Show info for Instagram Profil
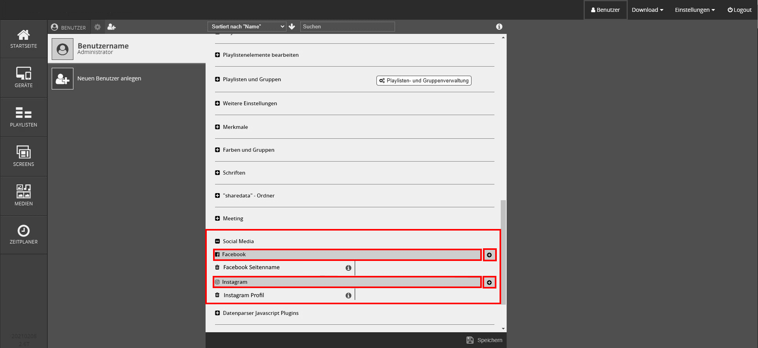 click(348, 296)
